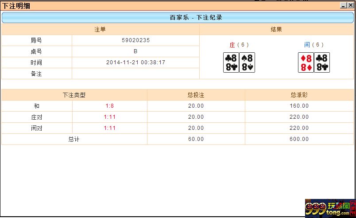Click the 999tong.com watermark logo
Image resolution: width=356 pixels, height=218 pixels.
point(330,208)
